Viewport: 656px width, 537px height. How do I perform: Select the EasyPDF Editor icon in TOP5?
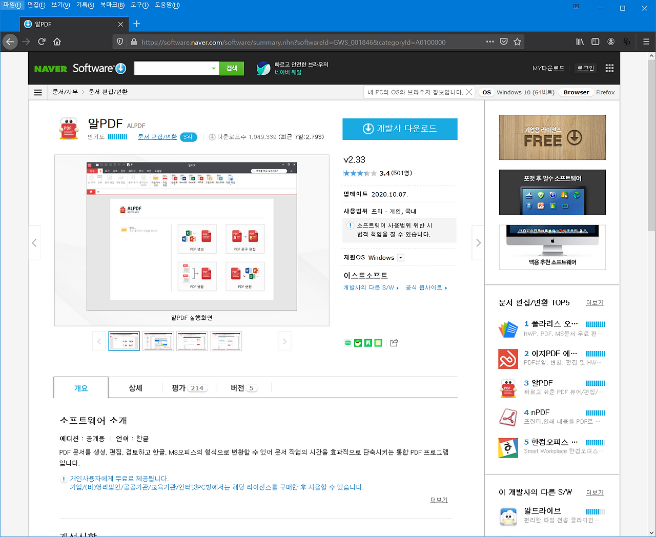coord(508,359)
